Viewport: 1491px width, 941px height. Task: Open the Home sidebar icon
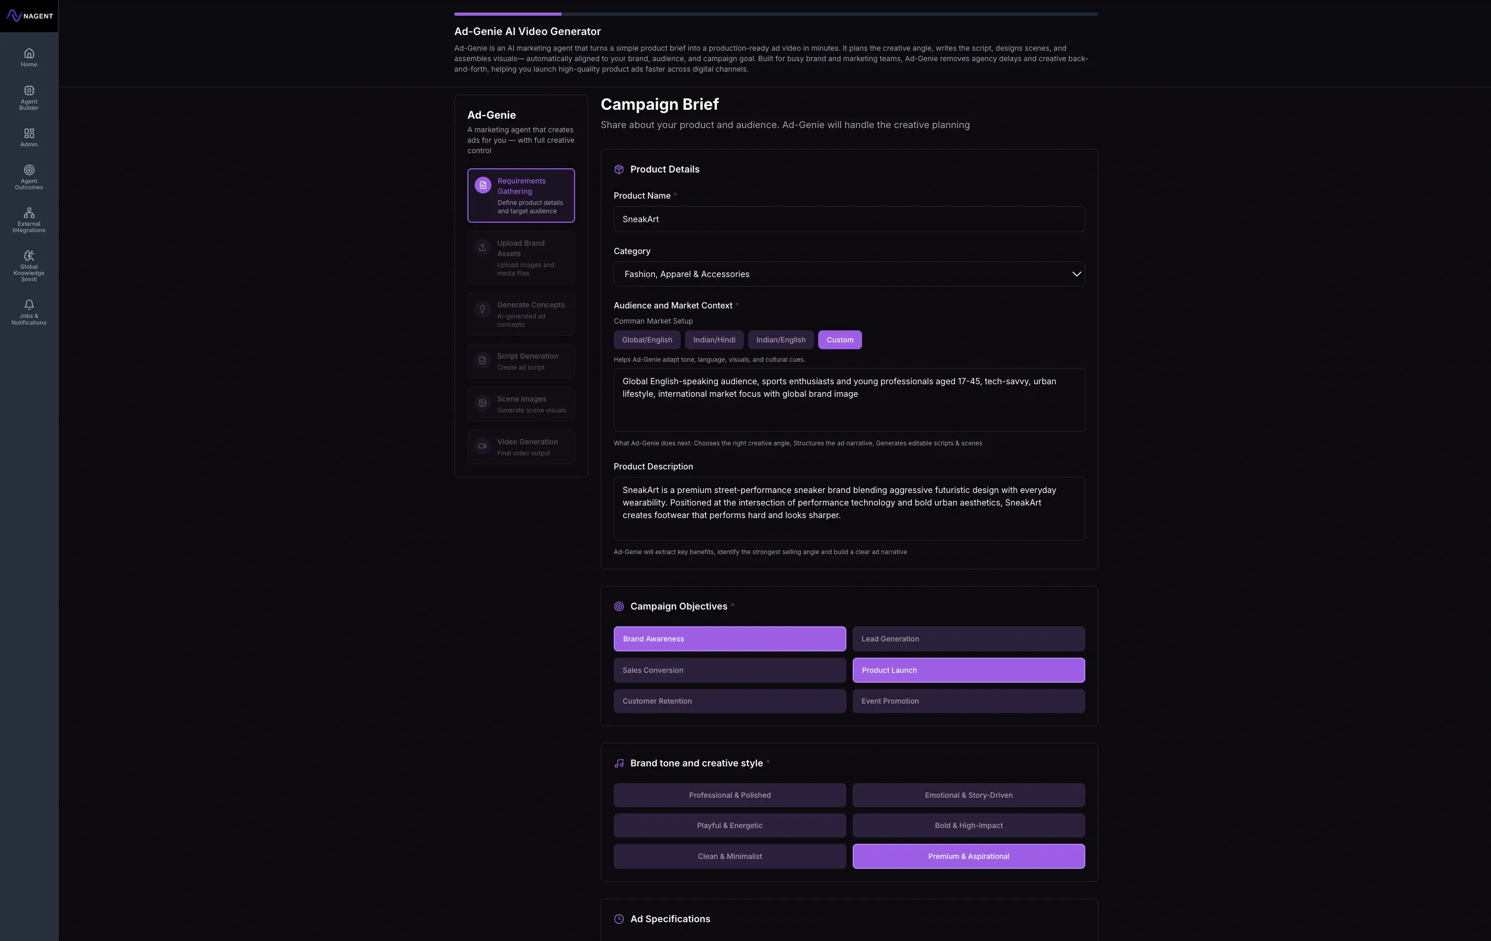click(x=28, y=54)
